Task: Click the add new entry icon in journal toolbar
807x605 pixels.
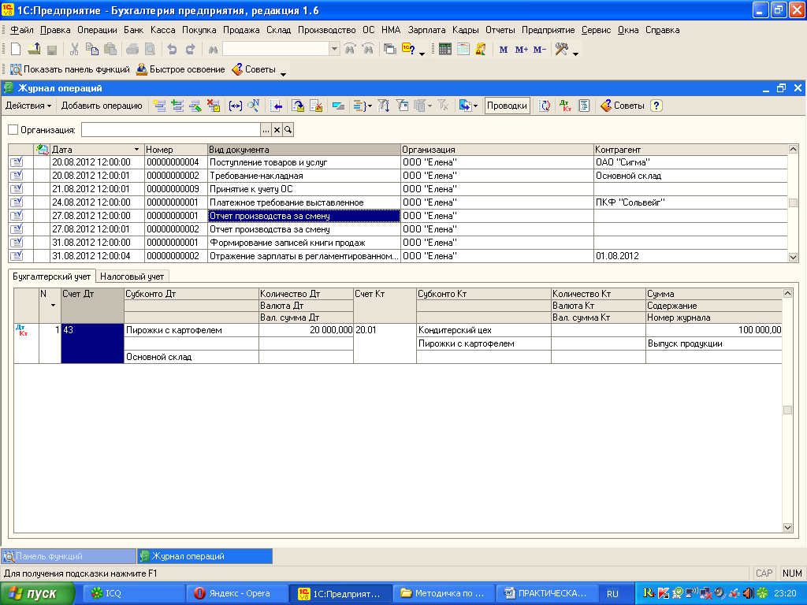Action: (159, 106)
